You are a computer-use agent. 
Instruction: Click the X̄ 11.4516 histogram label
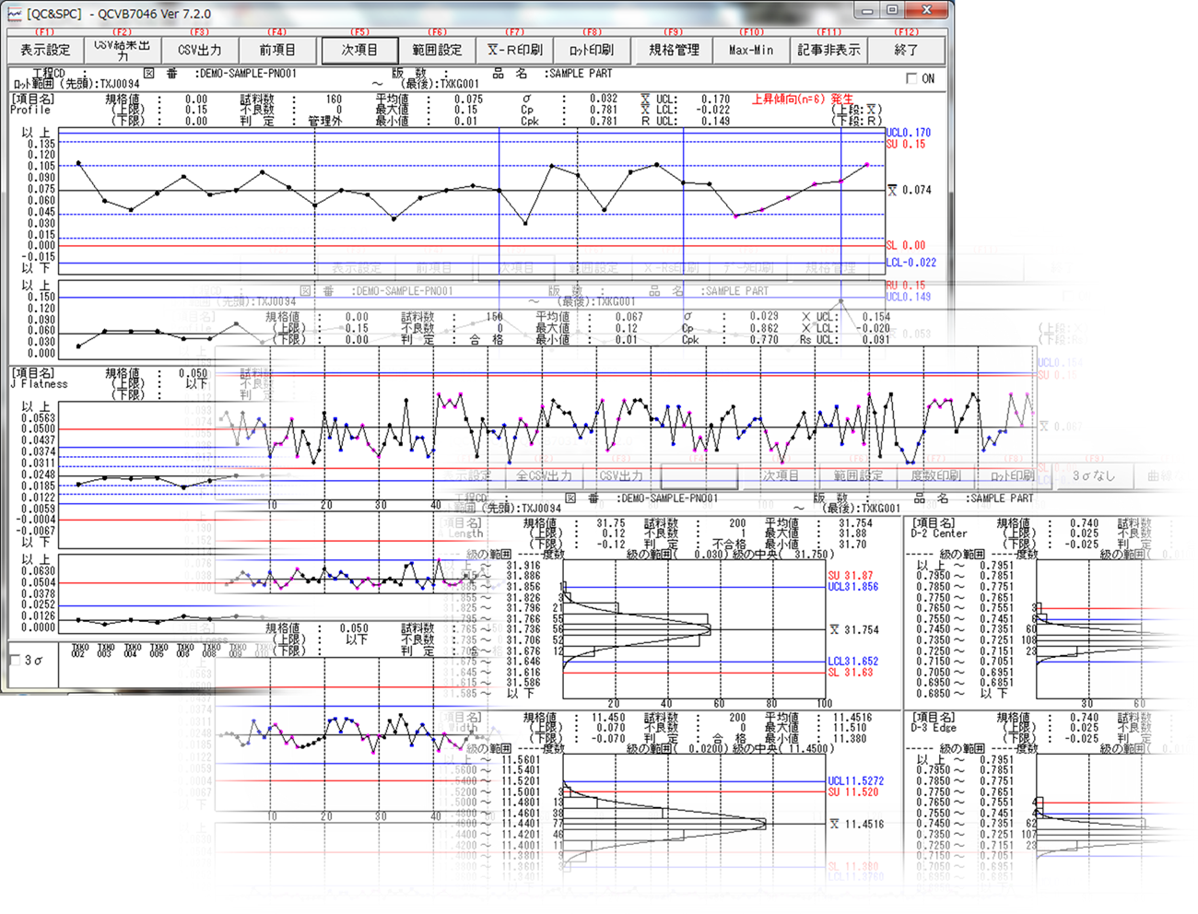pos(856,825)
